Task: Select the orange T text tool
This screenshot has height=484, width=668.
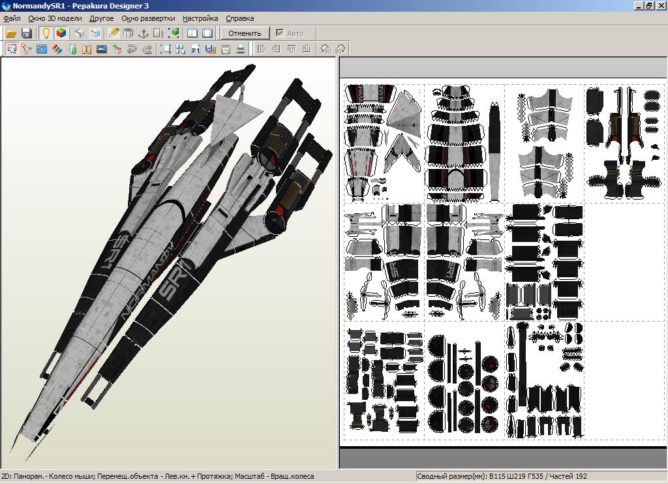Action: click(87, 49)
